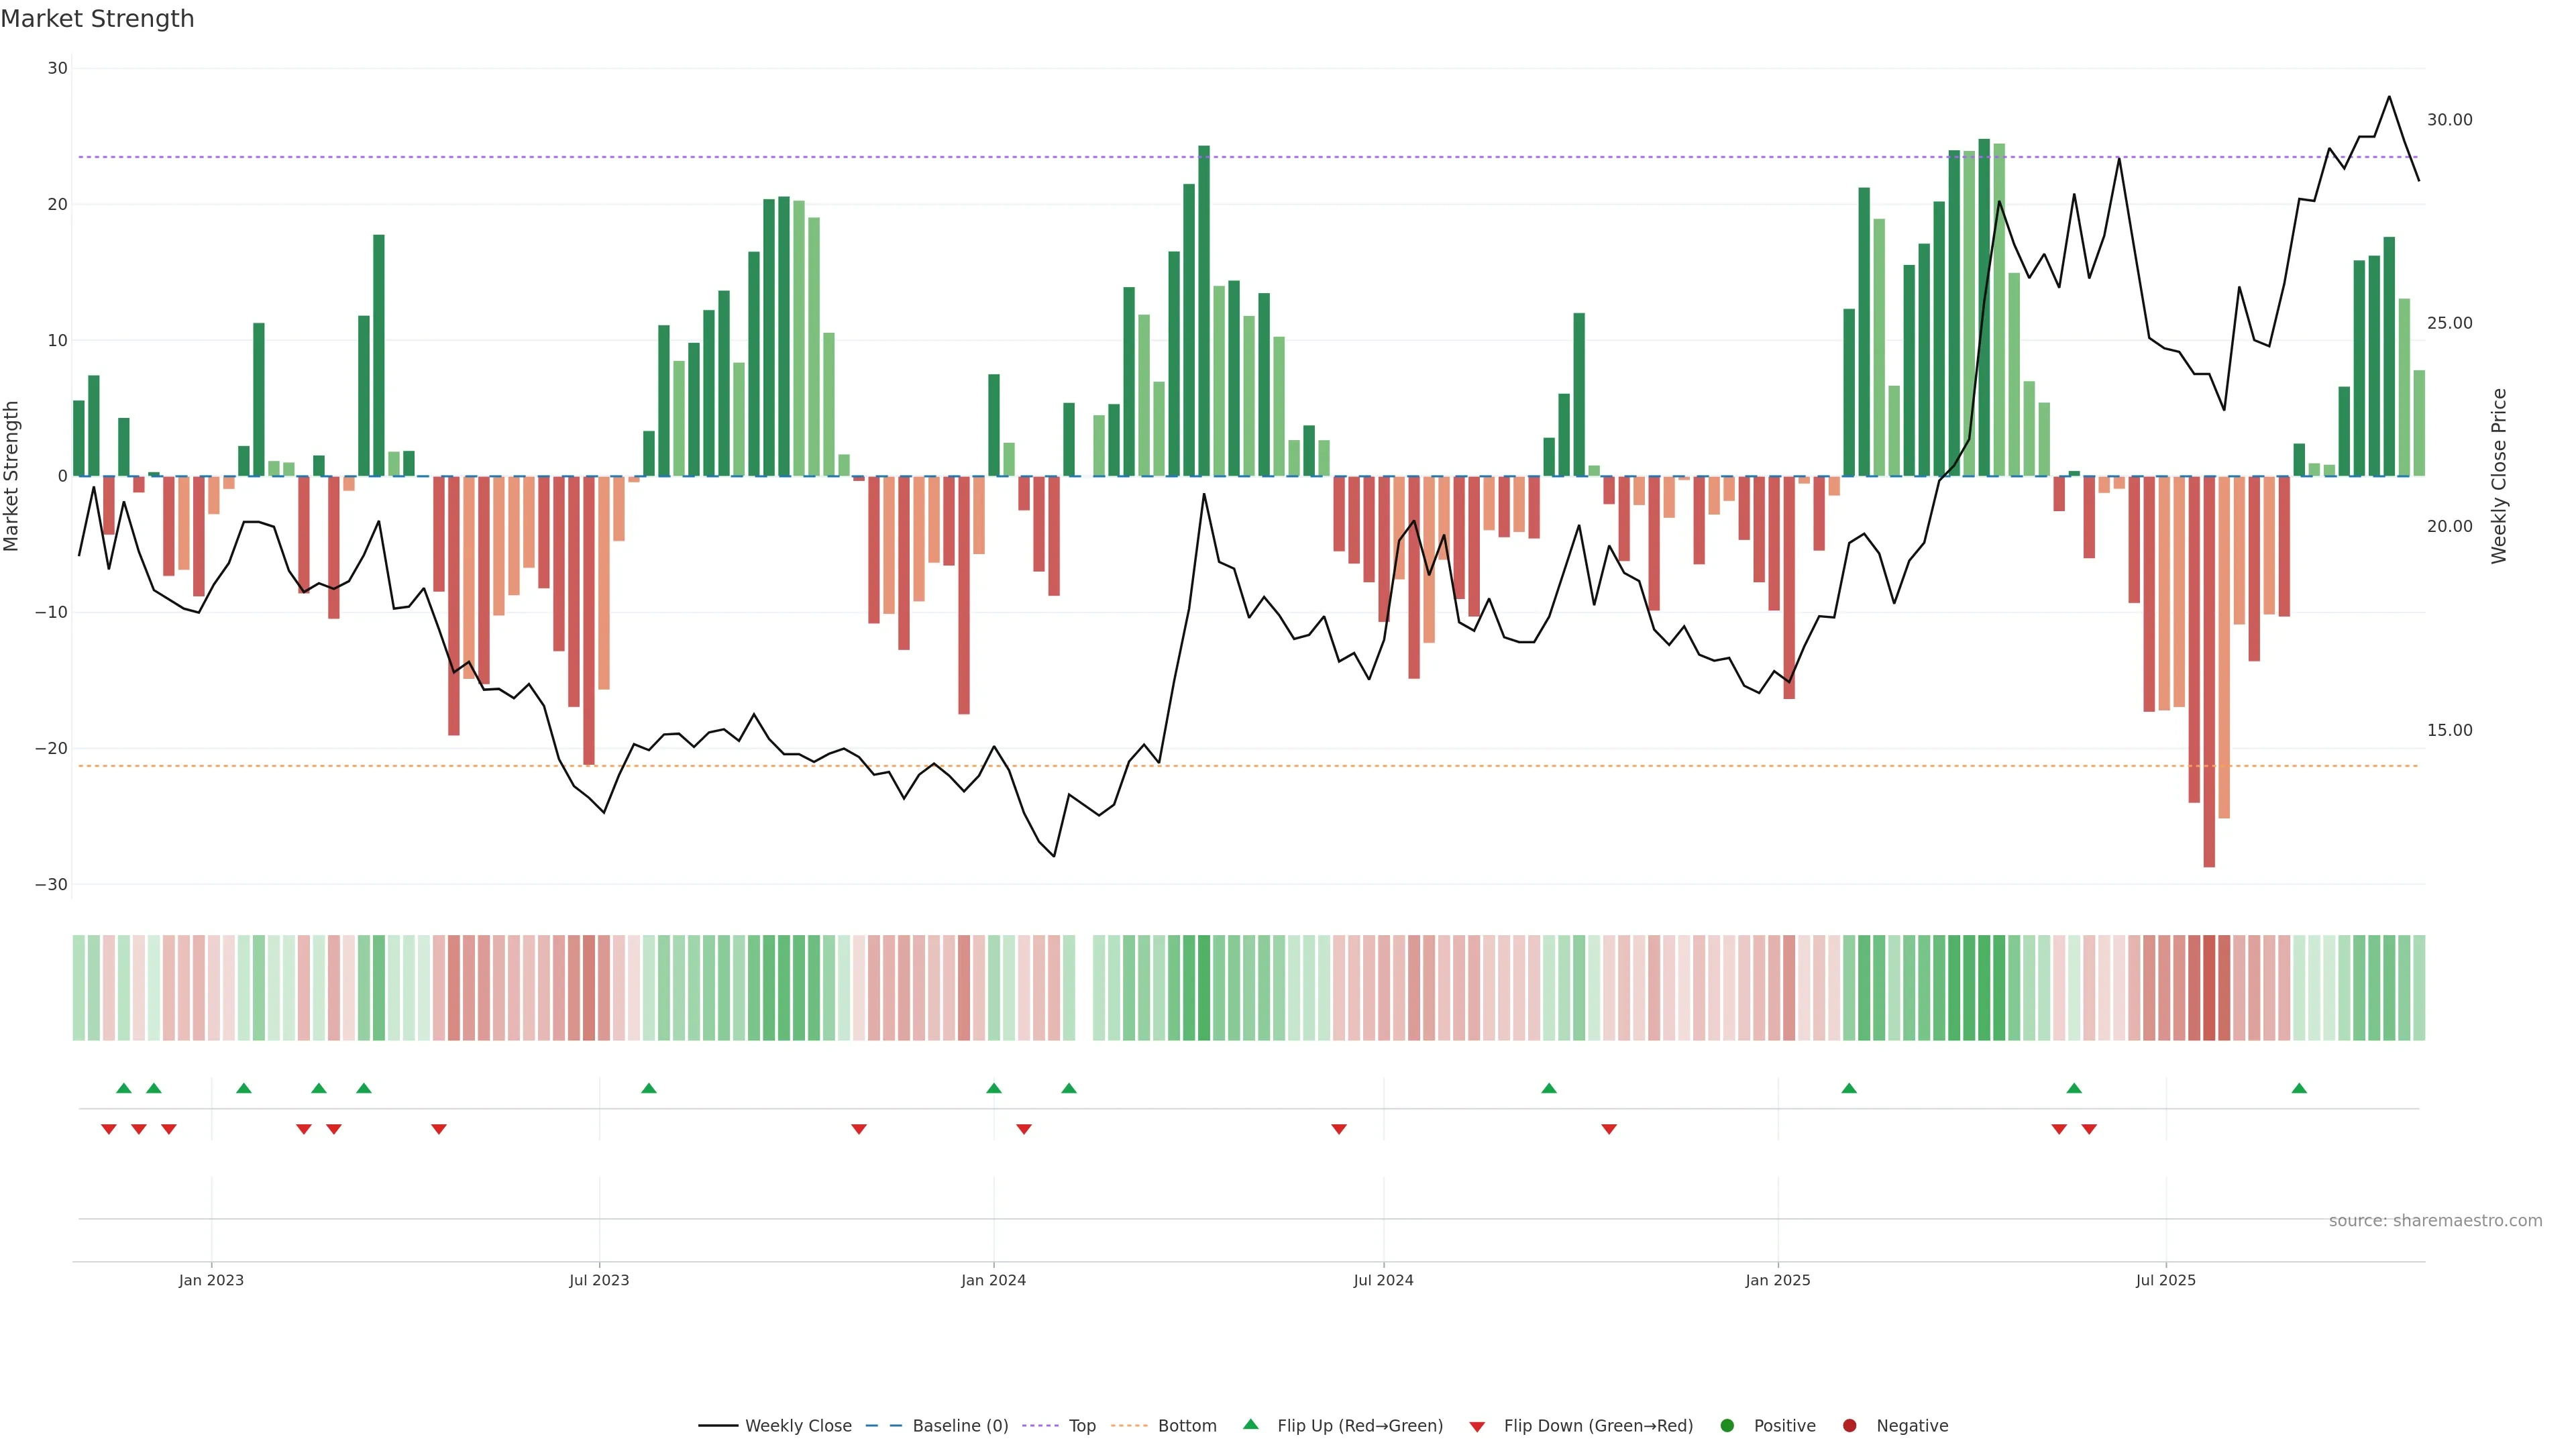Click the Positive green circle legend icon
This screenshot has height=1449, width=2576.
point(1727,1425)
